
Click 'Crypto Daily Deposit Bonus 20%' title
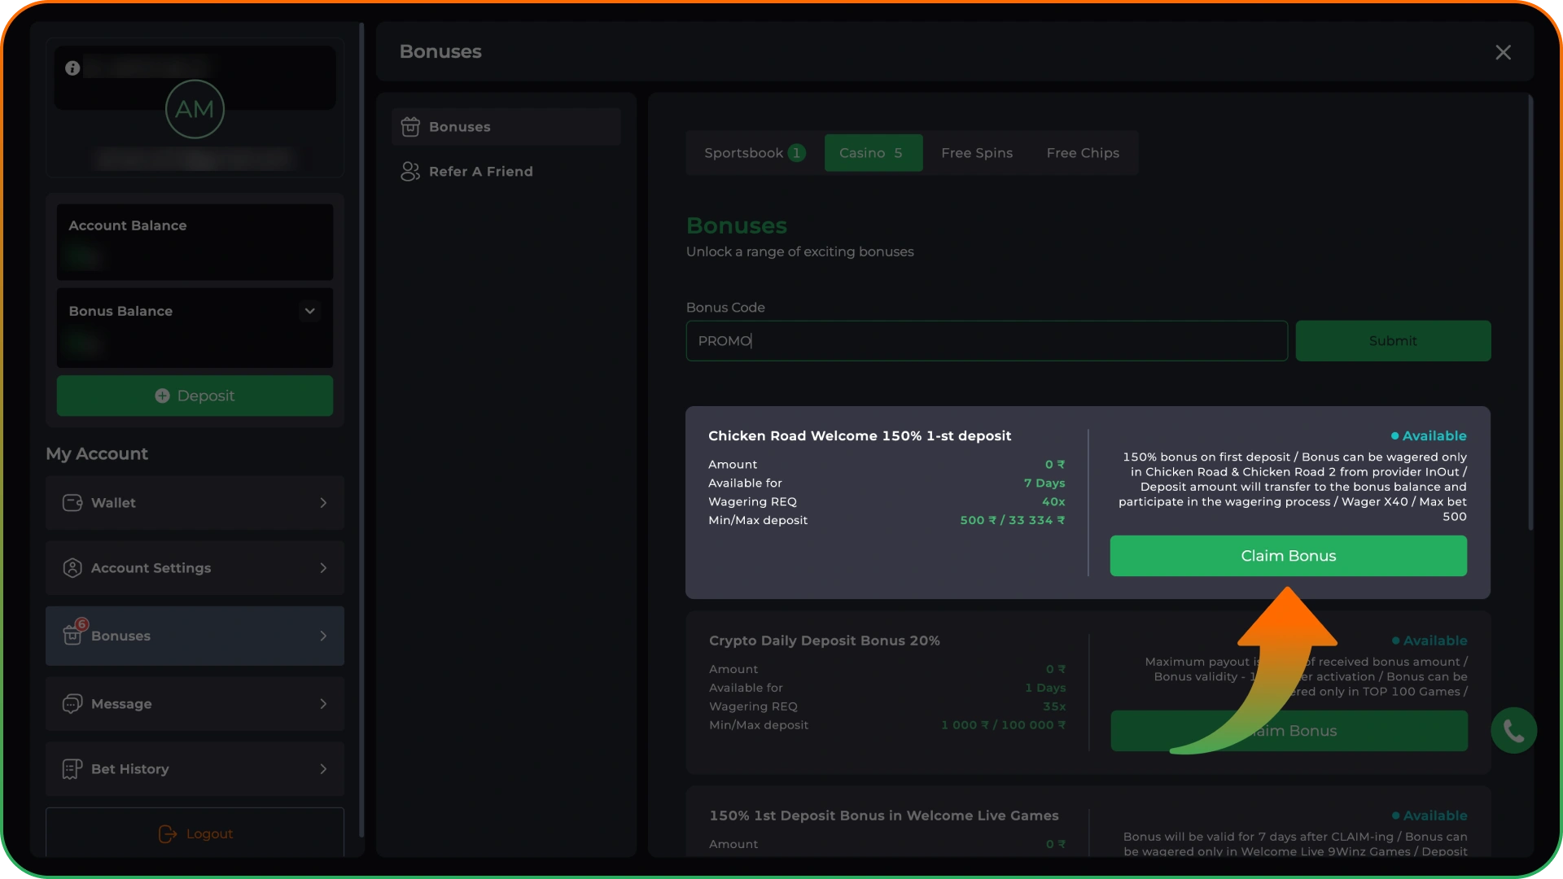pos(824,641)
